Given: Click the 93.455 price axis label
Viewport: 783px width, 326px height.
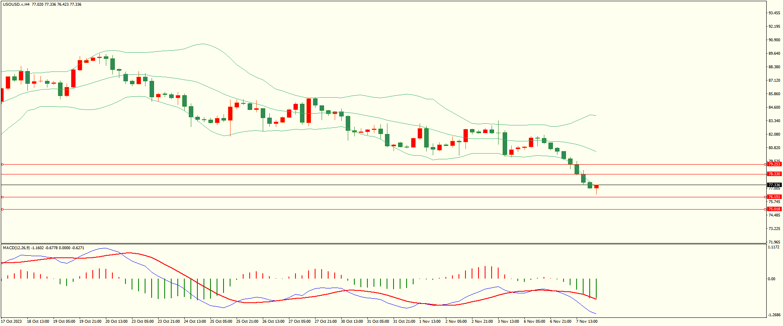Looking at the screenshot, I should click(x=774, y=13).
